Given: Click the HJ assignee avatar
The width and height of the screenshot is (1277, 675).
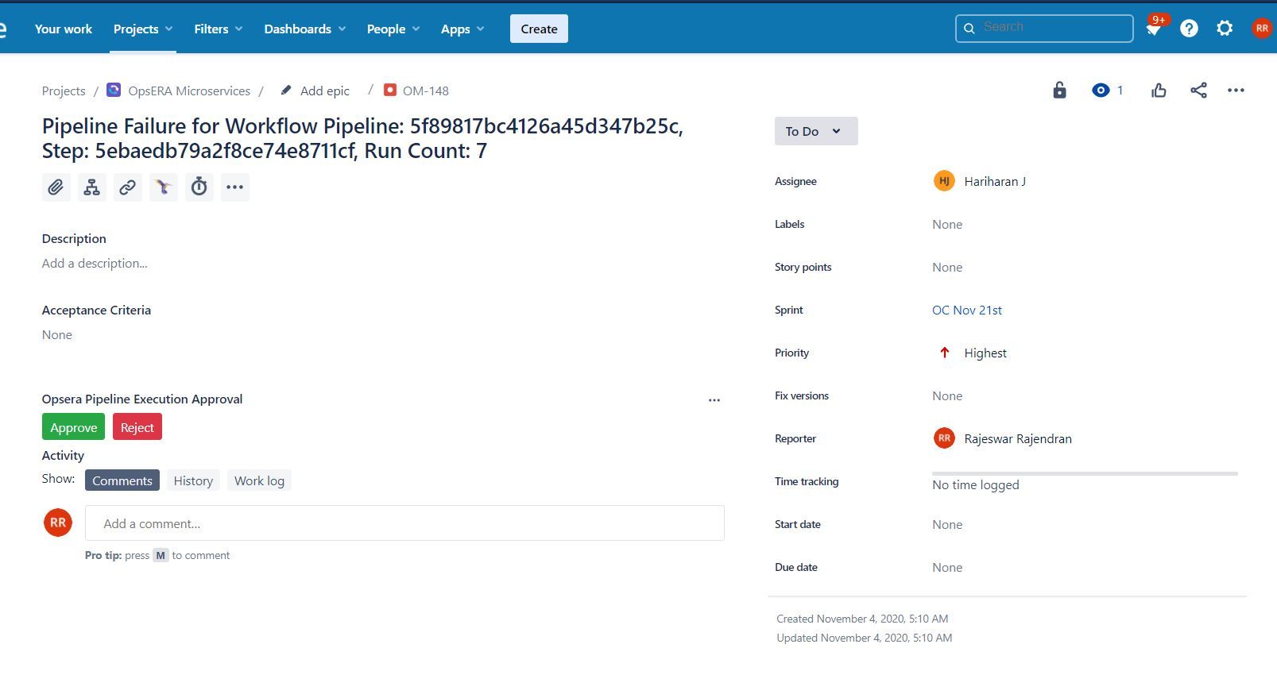Looking at the screenshot, I should [943, 181].
